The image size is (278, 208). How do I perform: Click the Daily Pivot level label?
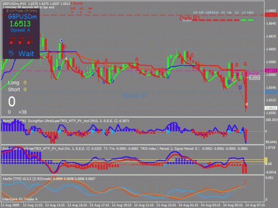(246, 74)
